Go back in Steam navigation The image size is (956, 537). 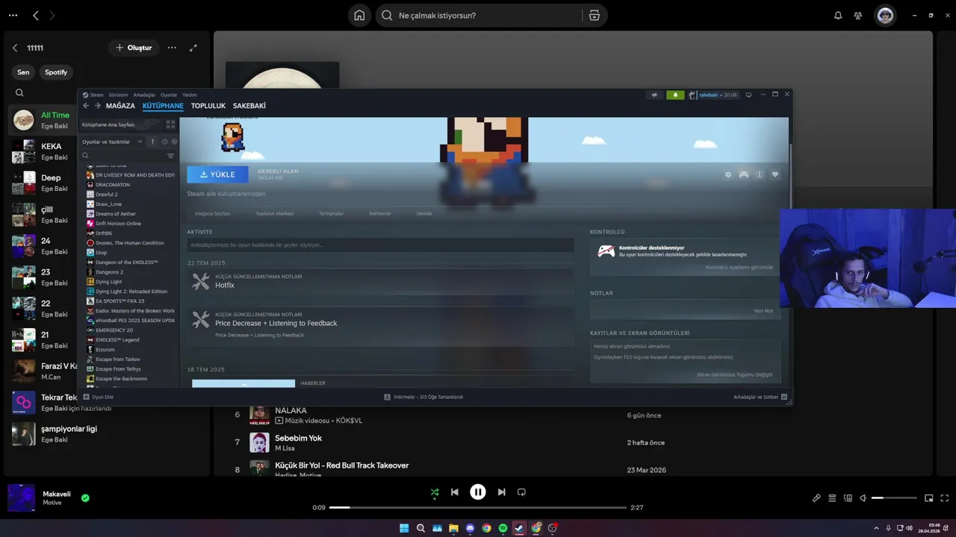(86, 106)
